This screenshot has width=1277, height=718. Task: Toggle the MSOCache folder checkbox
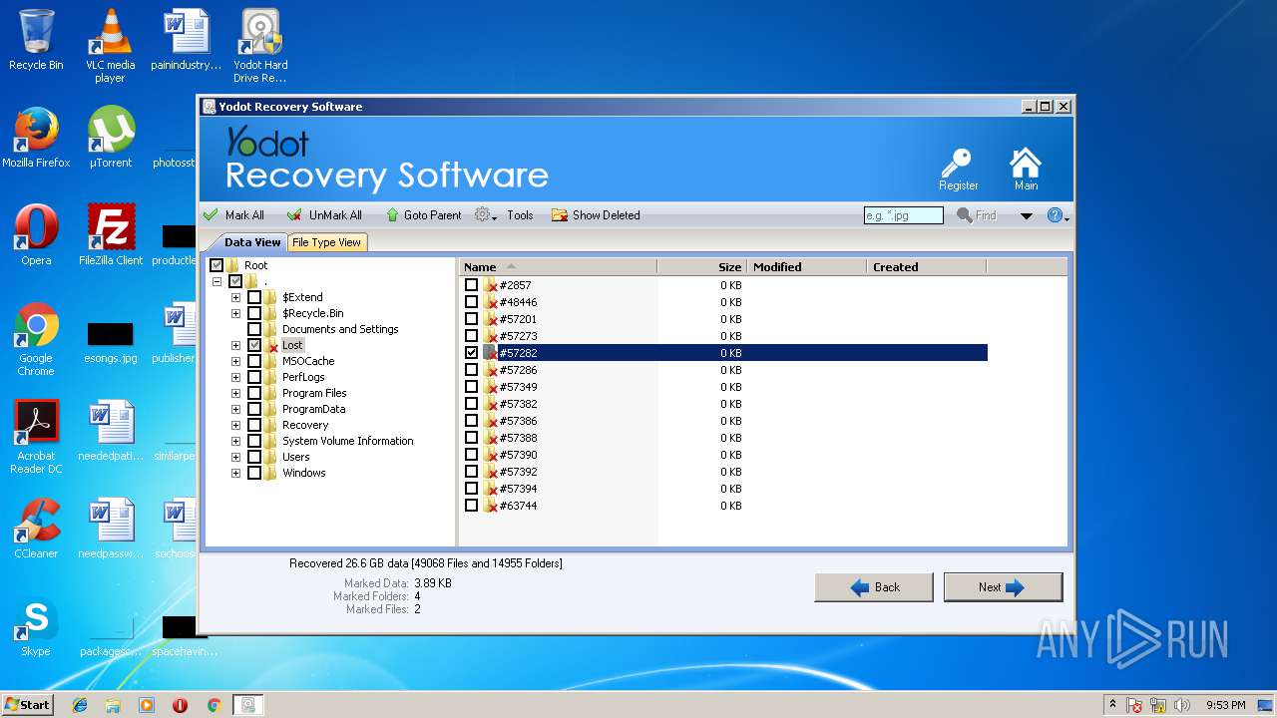(254, 361)
